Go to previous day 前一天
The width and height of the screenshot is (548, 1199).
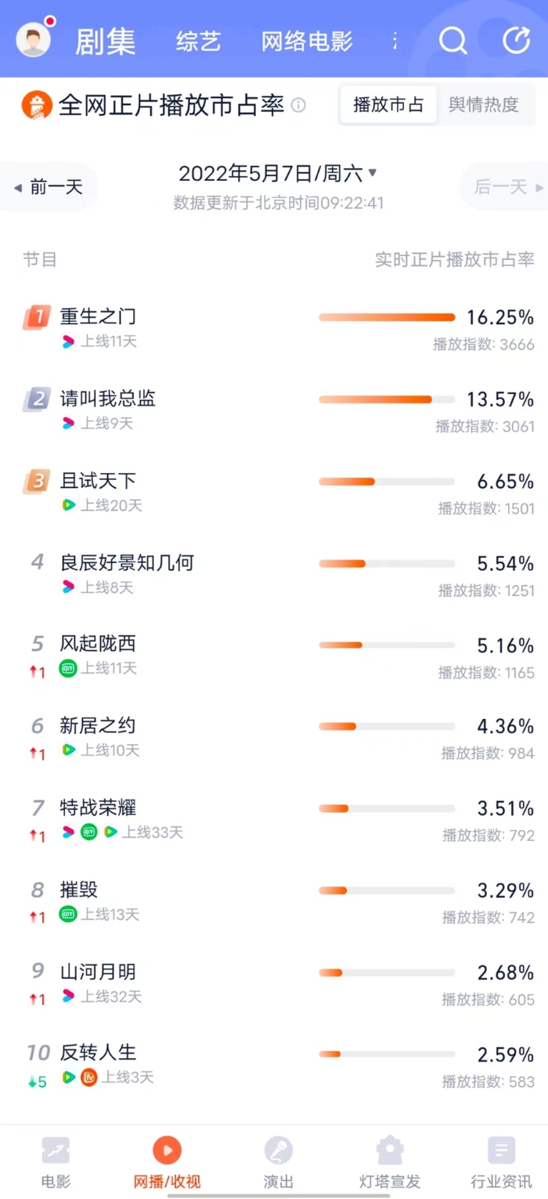click(49, 187)
